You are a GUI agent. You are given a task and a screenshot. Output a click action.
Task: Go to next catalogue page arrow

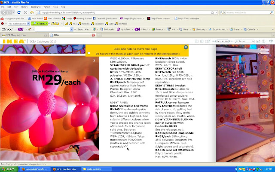pyautogui.click(x=230, y=41)
